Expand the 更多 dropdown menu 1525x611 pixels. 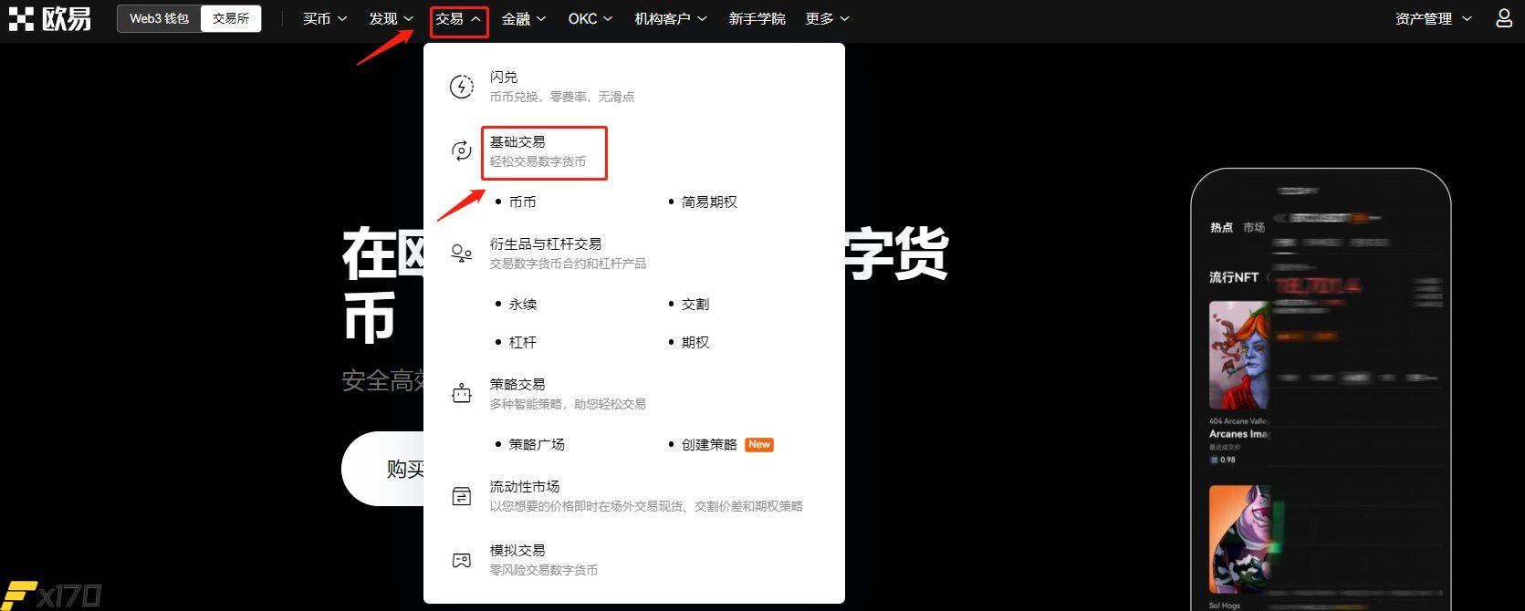pos(828,18)
